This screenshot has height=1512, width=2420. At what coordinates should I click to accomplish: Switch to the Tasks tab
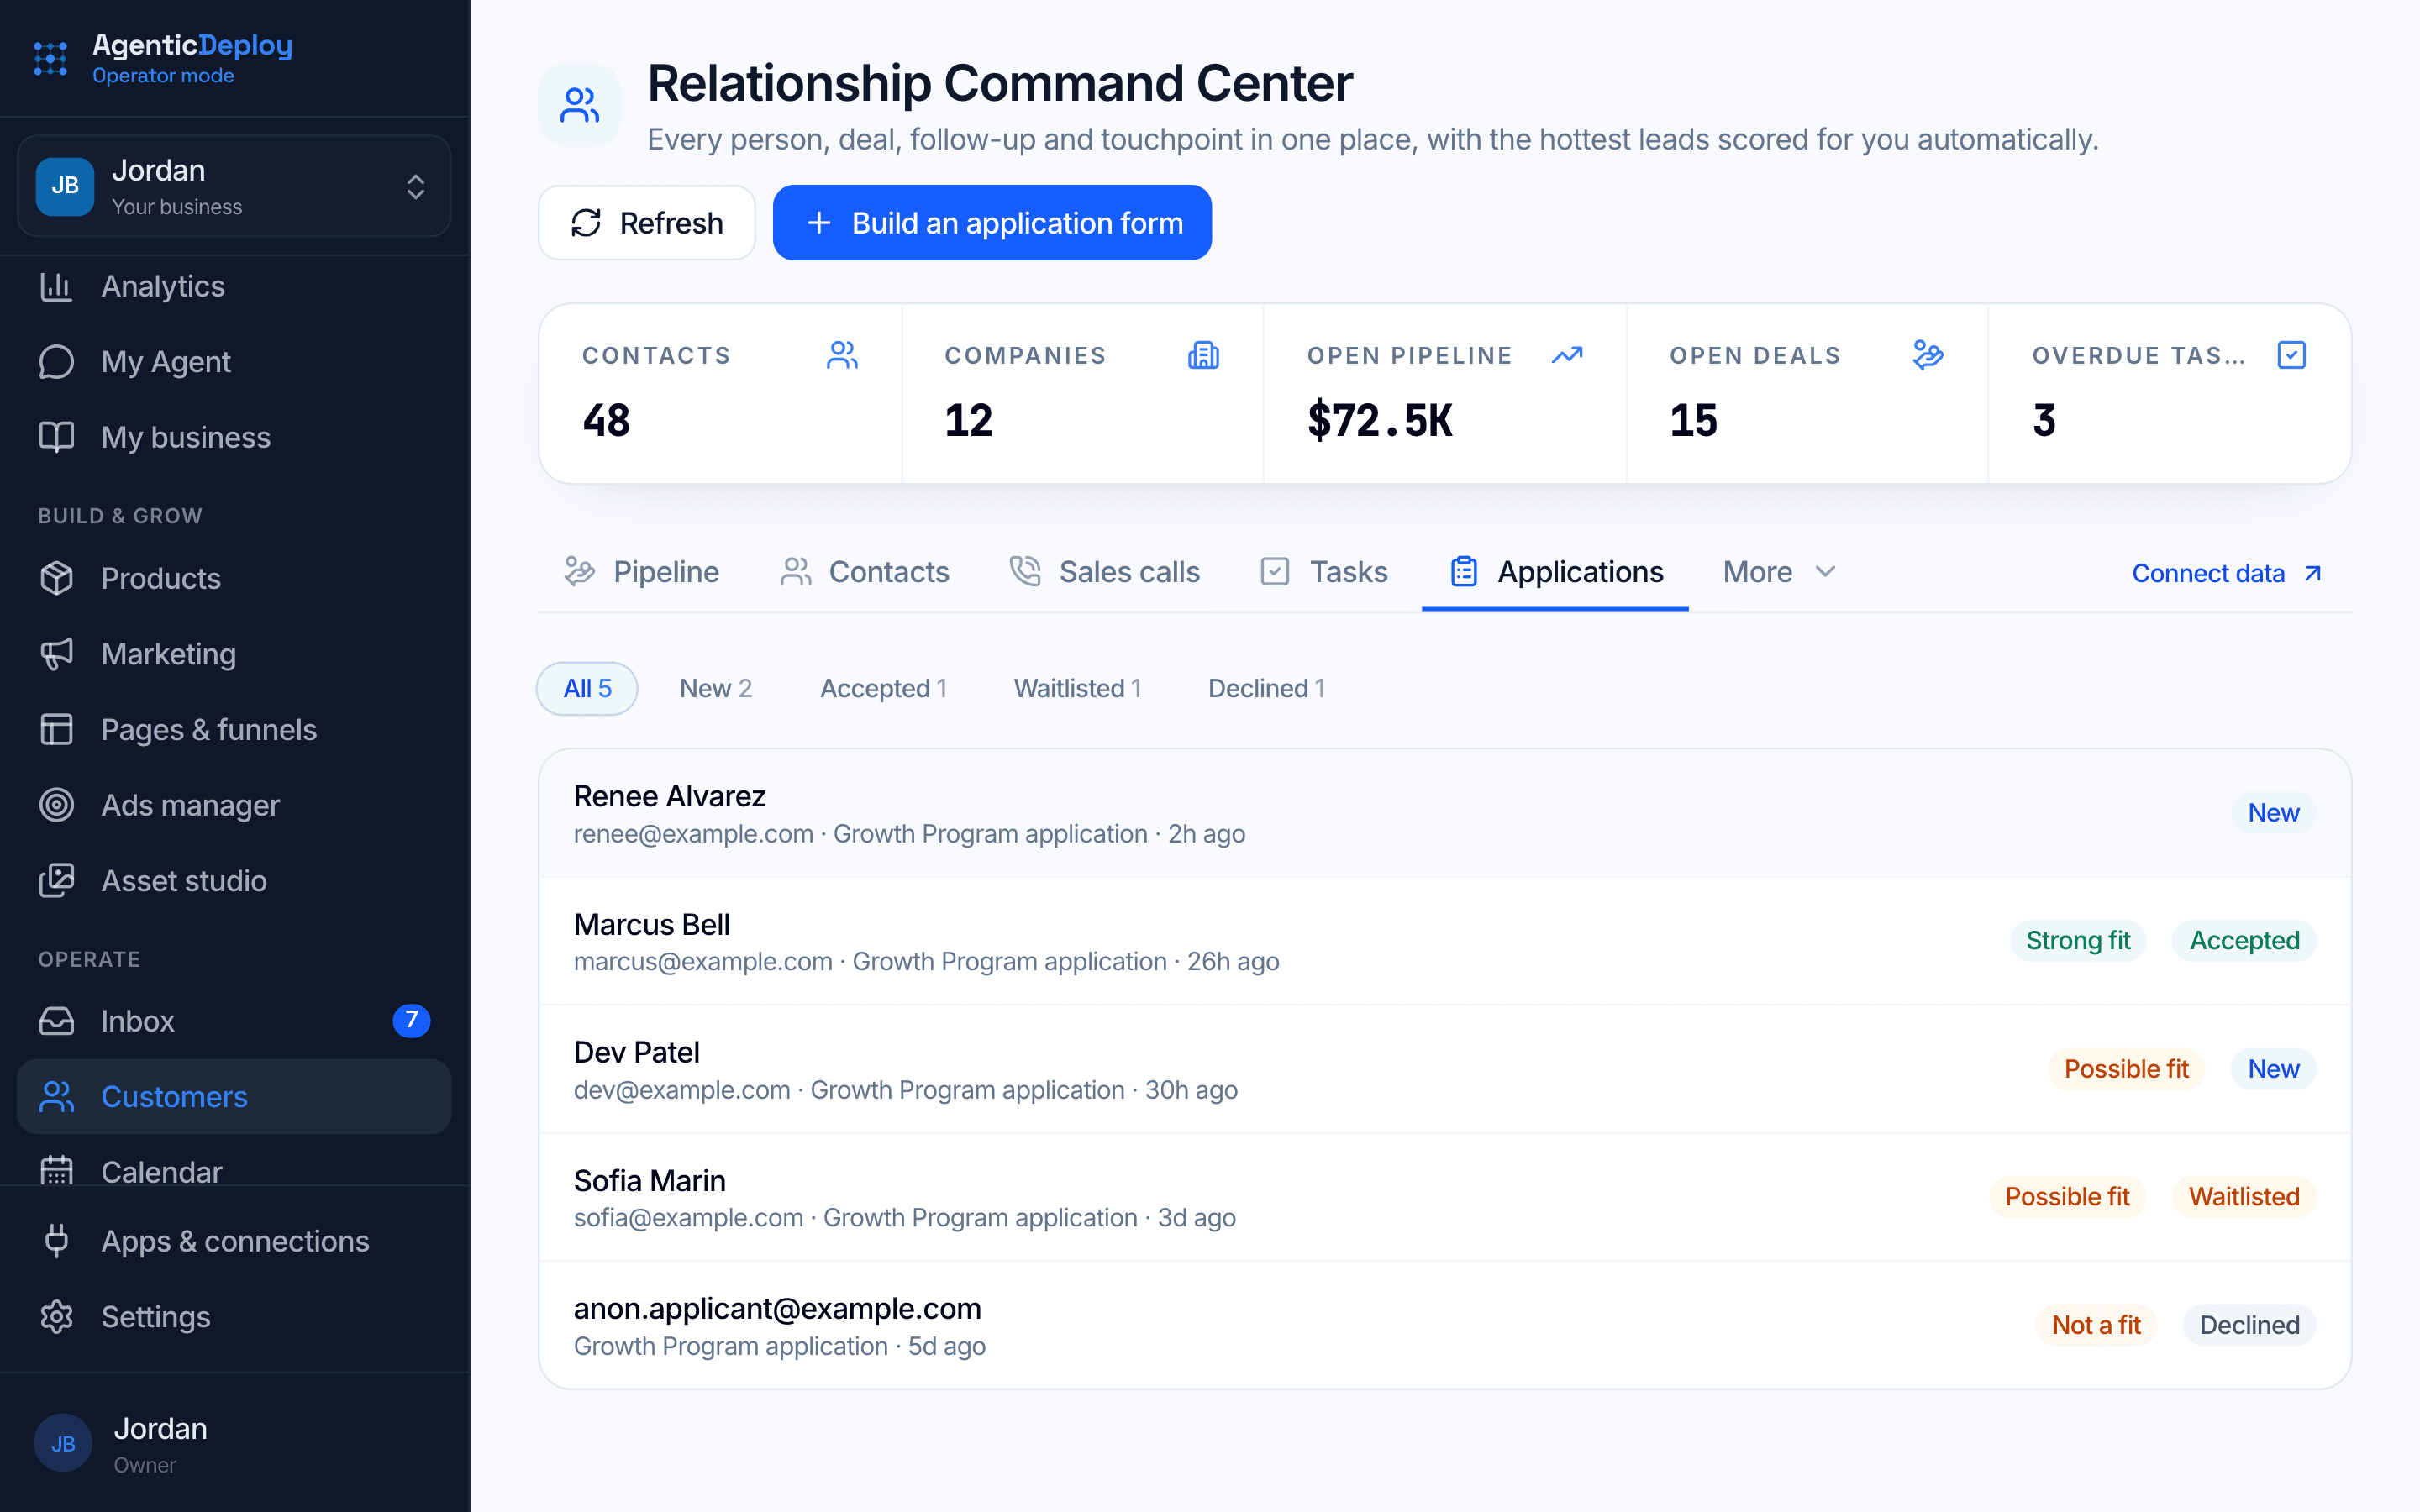(1324, 572)
